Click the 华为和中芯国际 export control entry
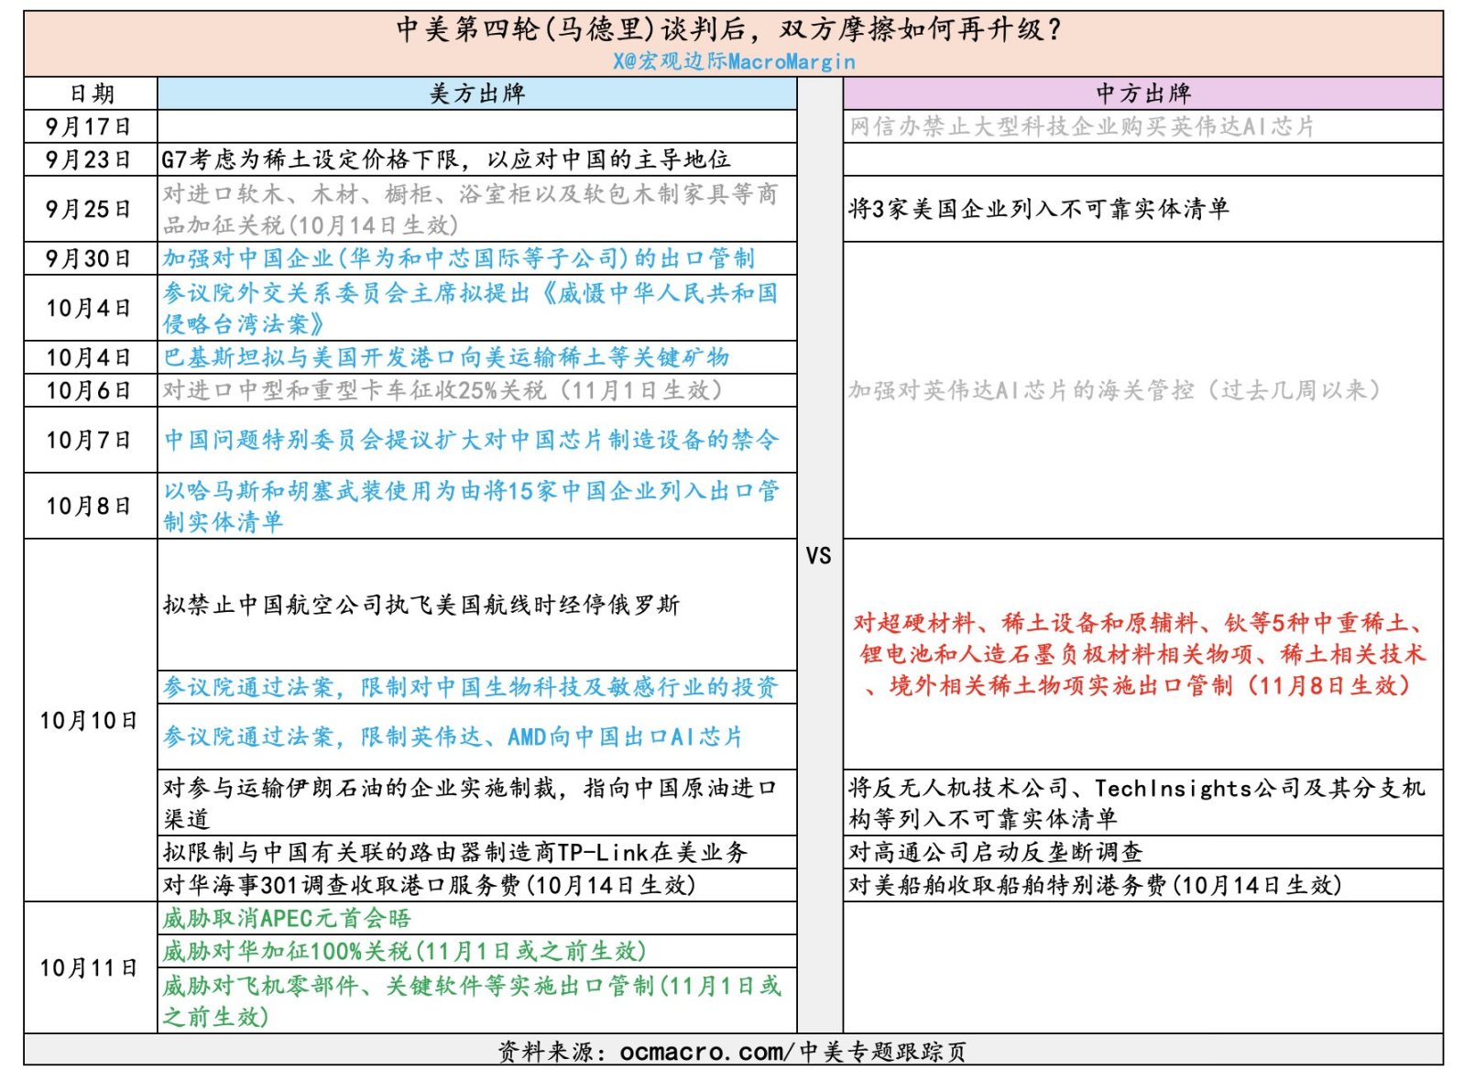The image size is (1464, 1092). click(x=459, y=258)
